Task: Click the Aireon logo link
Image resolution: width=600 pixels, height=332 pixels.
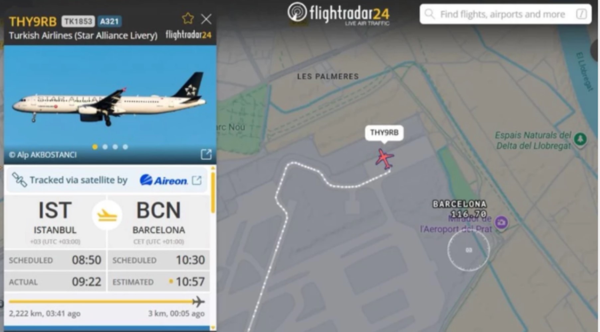Action: [x=163, y=180]
